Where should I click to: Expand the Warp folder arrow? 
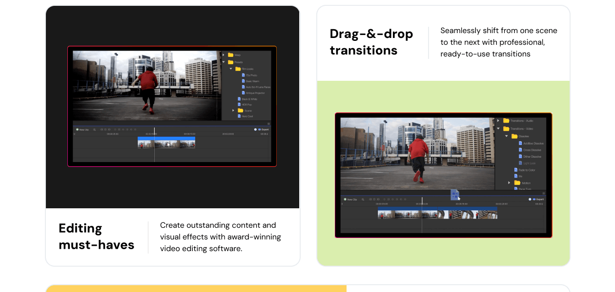(224, 55)
